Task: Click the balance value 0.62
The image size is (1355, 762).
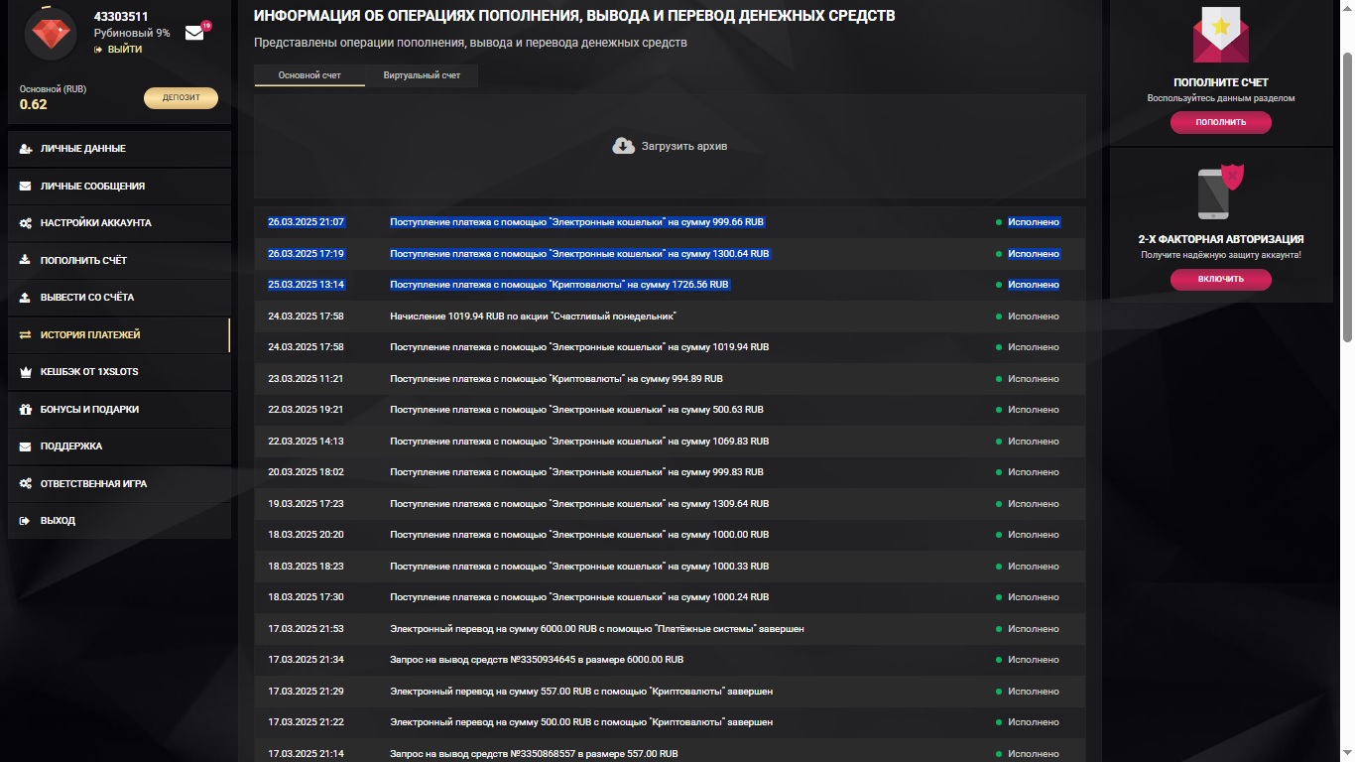Action: click(34, 104)
